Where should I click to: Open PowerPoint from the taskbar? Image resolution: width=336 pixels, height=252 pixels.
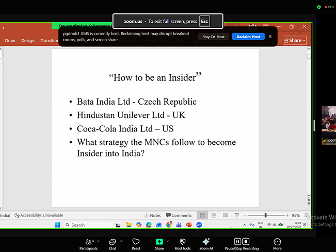click(189, 225)
